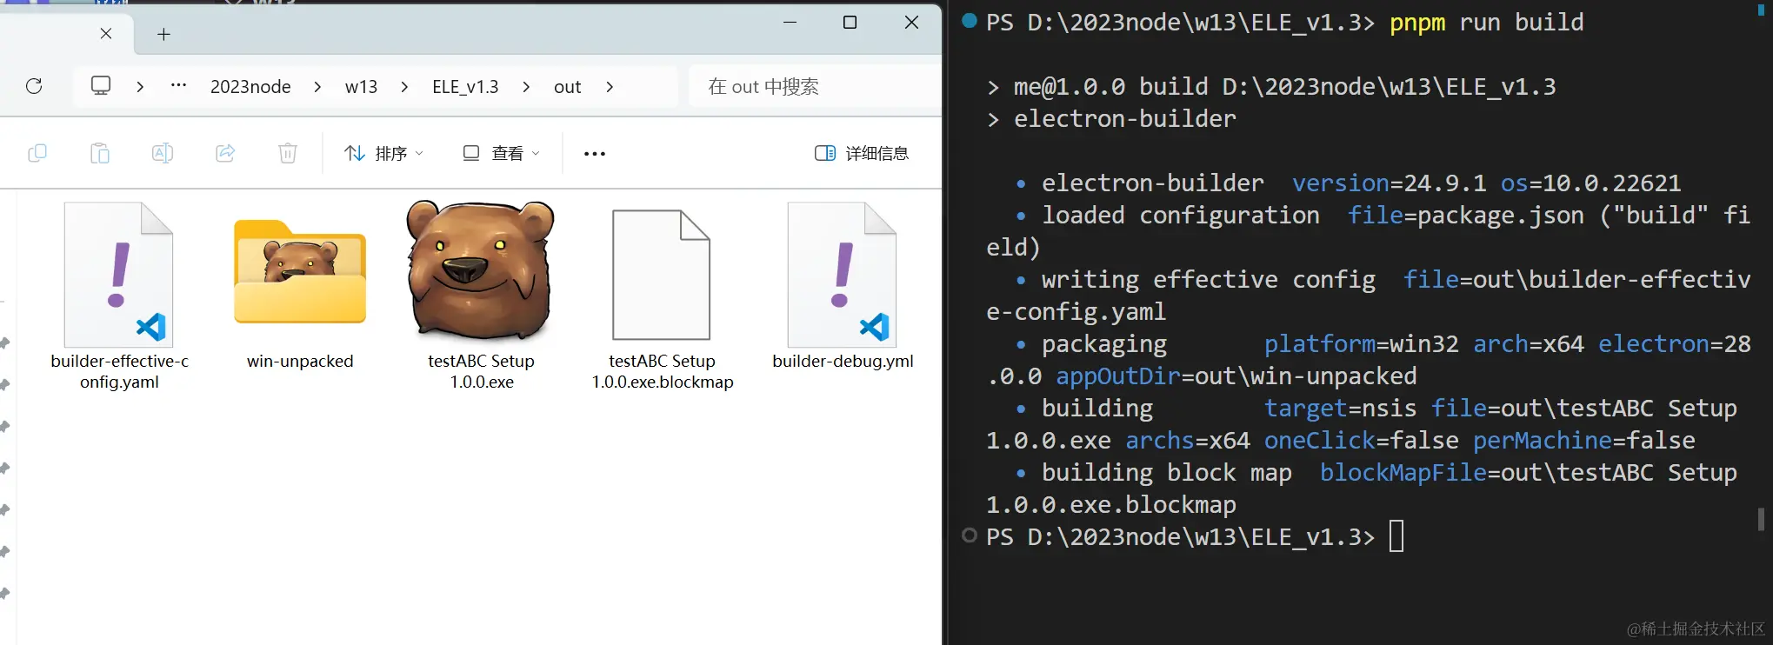This screenshot has height=645, width=1773.
Task: Navigate to the w13 folder via breadcrumb
Action: click(x=361, y=86)
